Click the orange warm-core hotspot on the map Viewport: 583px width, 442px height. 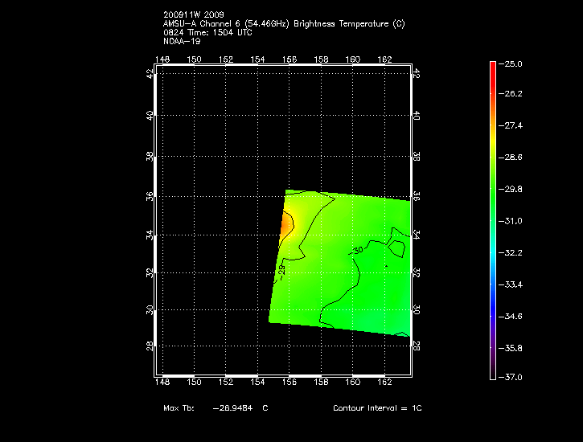pos(285,225)
